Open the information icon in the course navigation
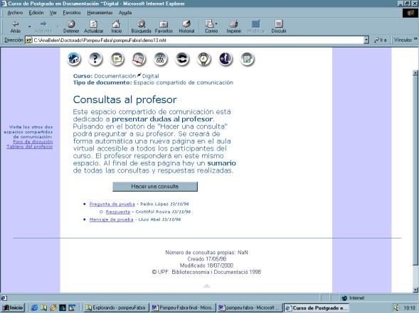This screenshot has width=419, height=313. [x=226, y=59]
